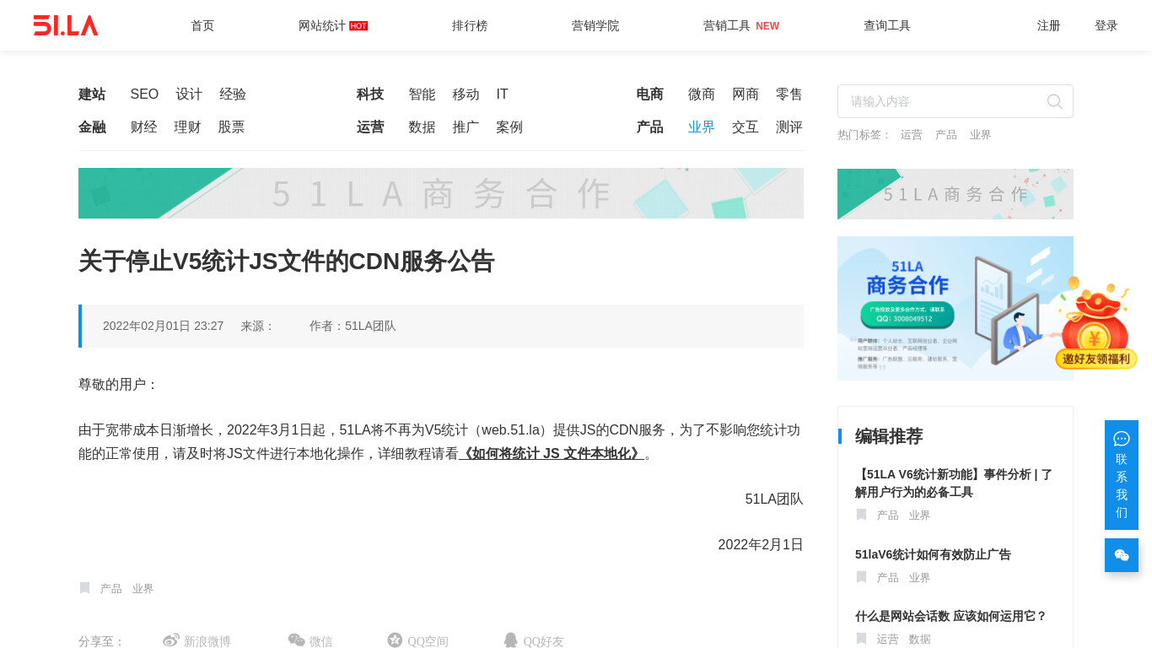
Task: Select the 数据 category in filter row
Action: click(x=422, y=127)
